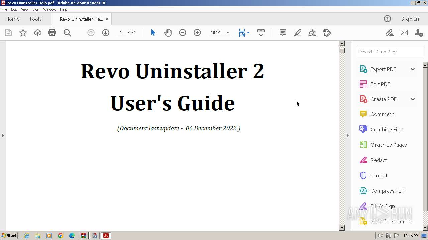Go to previous page arrow
The width and height of the screenshot is (428, 240).
tap(91, 33)
